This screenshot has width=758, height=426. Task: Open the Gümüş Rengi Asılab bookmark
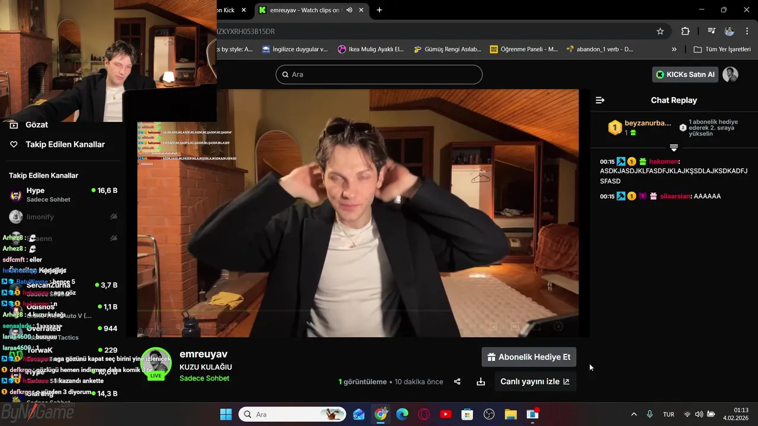pos(448,49)
